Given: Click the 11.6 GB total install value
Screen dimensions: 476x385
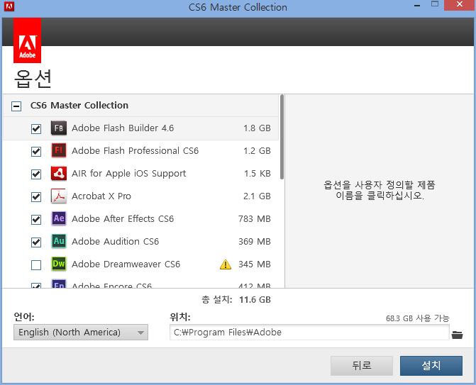Looking at the screenshot, I should coord(255,300).
